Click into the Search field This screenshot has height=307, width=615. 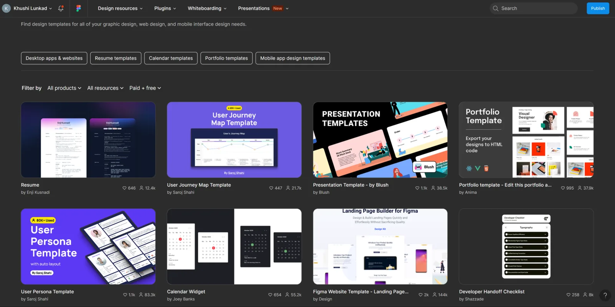[534, 8]
